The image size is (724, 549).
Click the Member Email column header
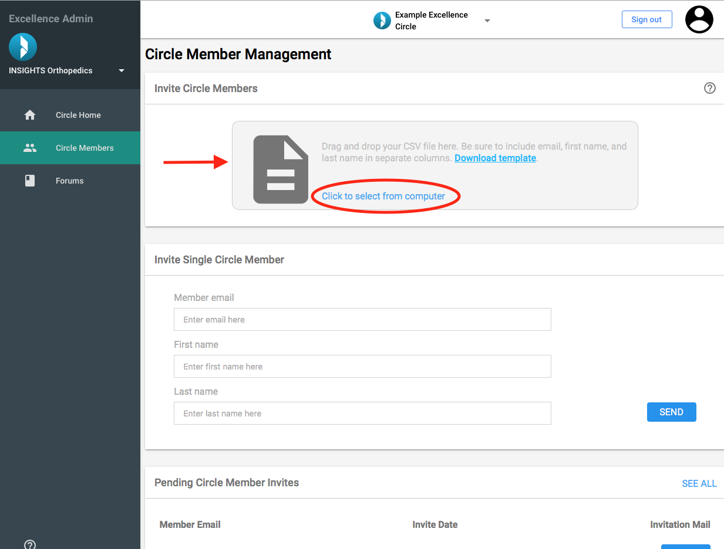coord(190,525)
